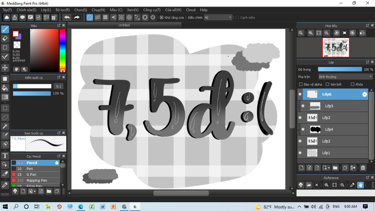
Task: Hide the Lớp1 layer
Action: click(x=300, y=153)
